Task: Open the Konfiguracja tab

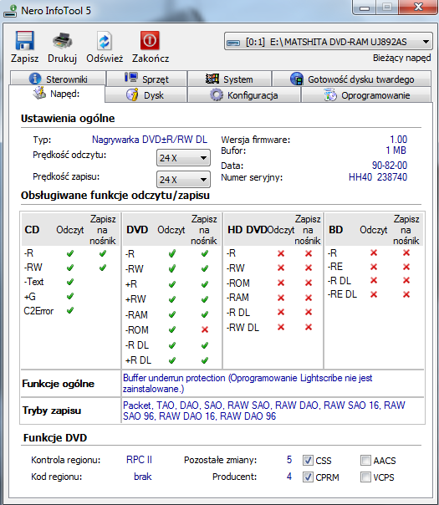Action: [x=244, y=95]
